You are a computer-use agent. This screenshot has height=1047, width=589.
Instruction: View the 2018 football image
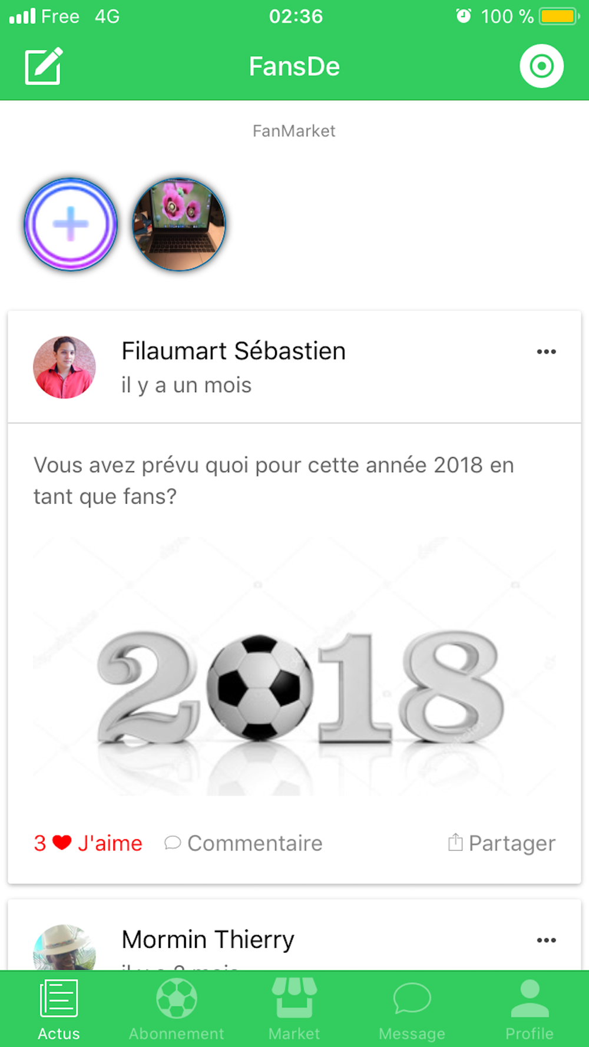click(294, 666)
